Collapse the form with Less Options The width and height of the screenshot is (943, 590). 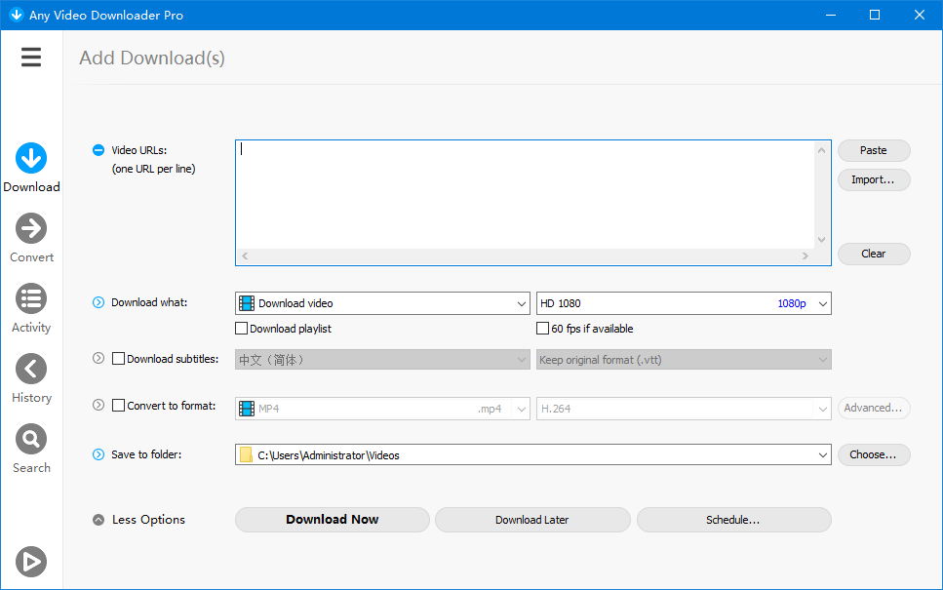(140, 520)
